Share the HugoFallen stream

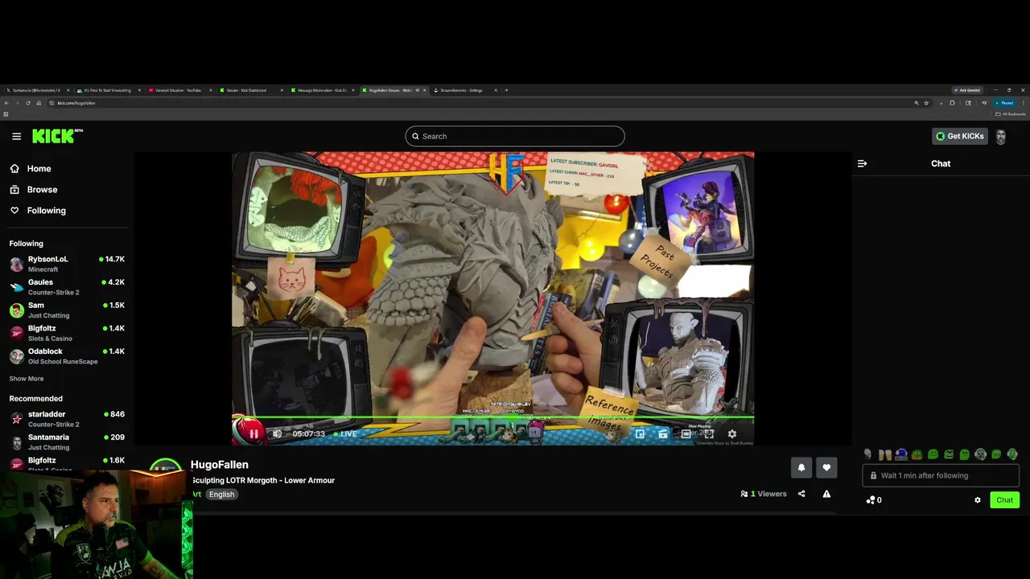[801, 494]
